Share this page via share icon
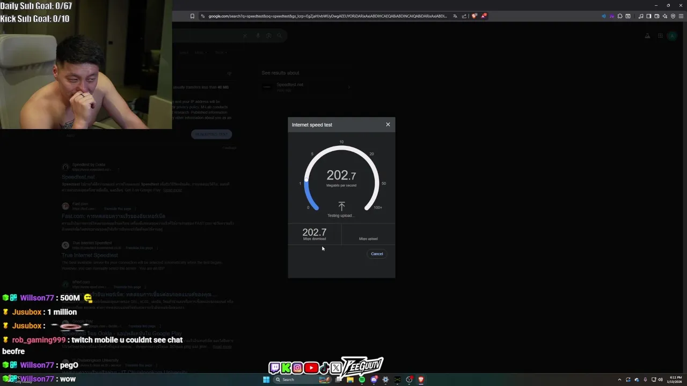The image size is (687, 386). click(x=464, y=16)
